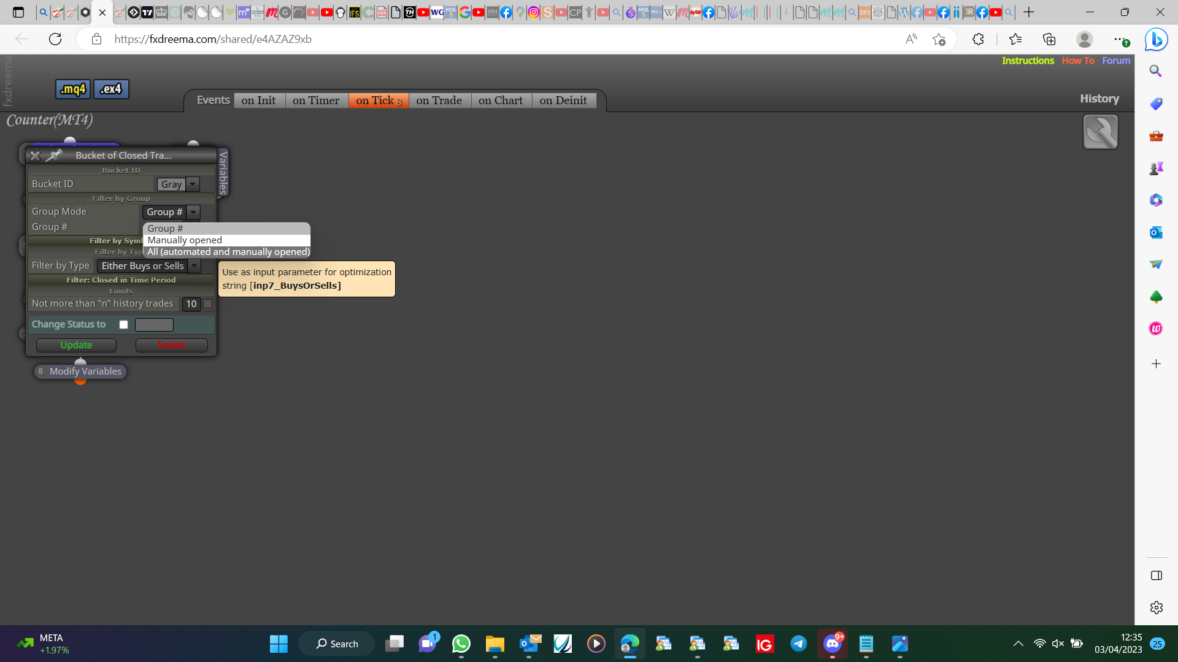Open the browser profile icon
The width and height of the screenshot is (1178, 662).
coord(1085,39)
